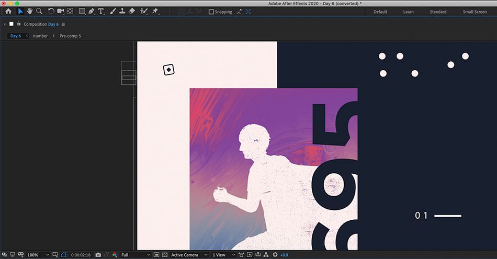Switch to the Small Screen workspace
The width and height of the screenshot is (497, 259).
pyautogui.click(x=475, y=12)
